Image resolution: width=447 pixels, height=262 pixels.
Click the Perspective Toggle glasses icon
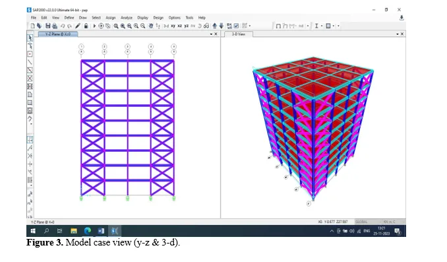(x=206, y=26)
